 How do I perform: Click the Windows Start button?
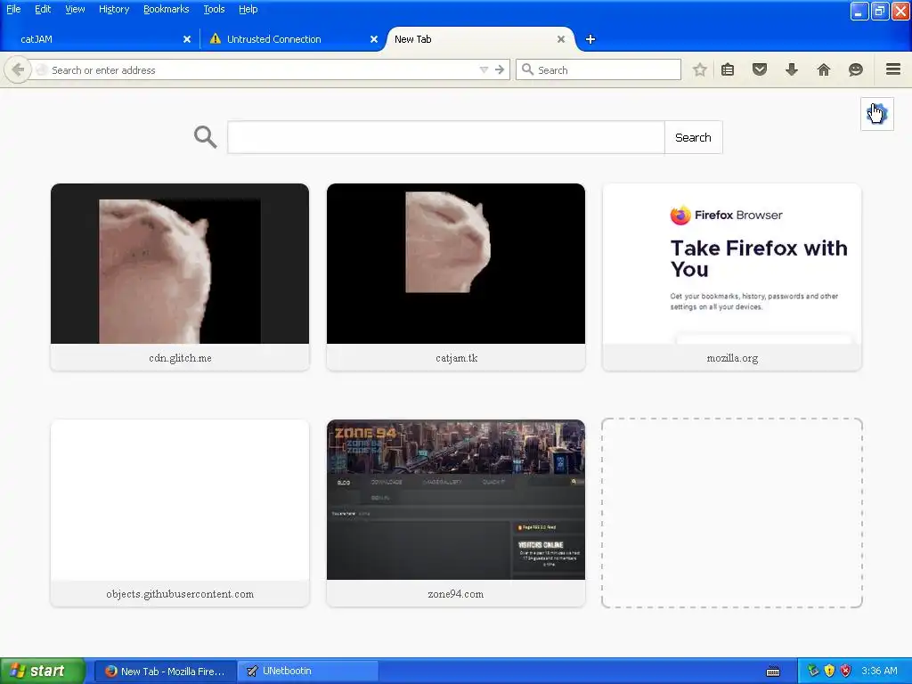pyautogui.click(x=43, y=671)
